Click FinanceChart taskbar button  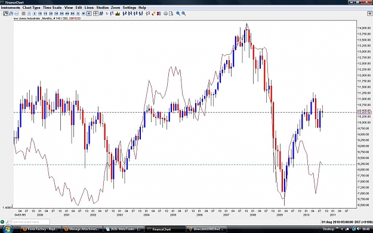165,229
